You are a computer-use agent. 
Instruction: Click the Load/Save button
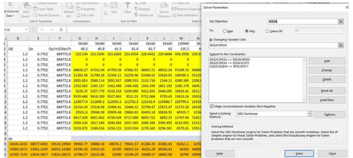tap(327, 100)
